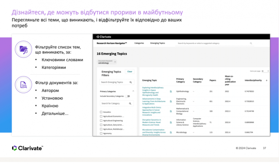Click the Emerging Topics Filters heading
The width and height of the screenshot is (279, 164).
(x=111, y=73)
